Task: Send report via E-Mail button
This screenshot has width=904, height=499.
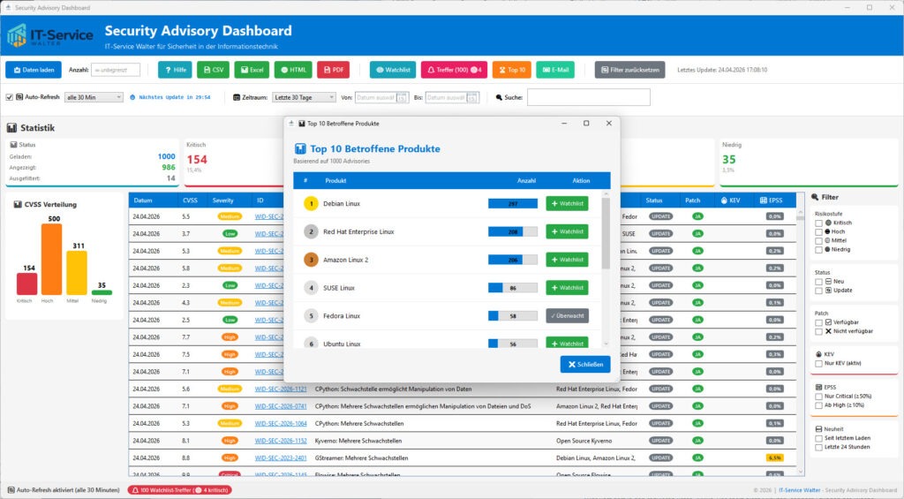Action: 555,70
